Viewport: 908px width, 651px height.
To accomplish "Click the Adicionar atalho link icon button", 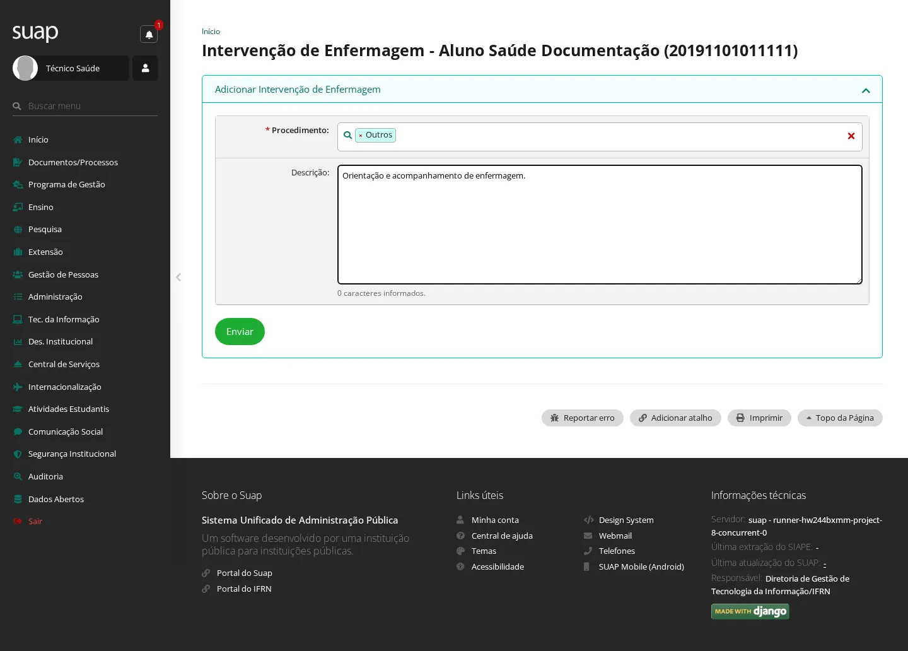I will coord(675,418).
